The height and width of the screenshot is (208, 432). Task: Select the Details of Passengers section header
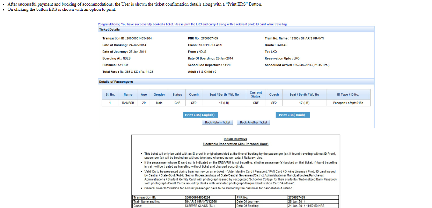(116, 82)
